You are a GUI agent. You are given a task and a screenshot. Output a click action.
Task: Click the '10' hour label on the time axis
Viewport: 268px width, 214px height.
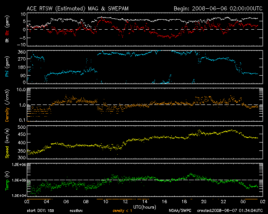pos(106,202)
